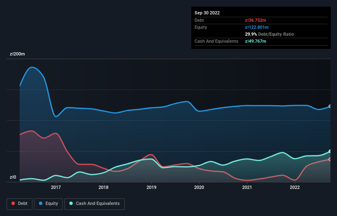The image size is (337, 216).
Task: Click the Cash And Equivalents tooltip label
Action: tap(216, 41)
